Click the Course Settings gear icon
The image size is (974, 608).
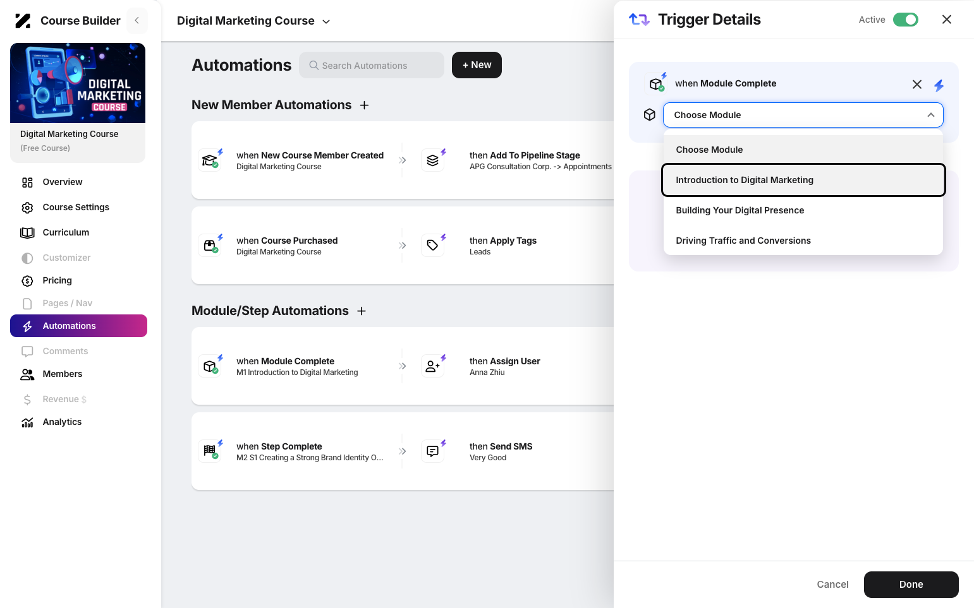click(x=27, y=208)
